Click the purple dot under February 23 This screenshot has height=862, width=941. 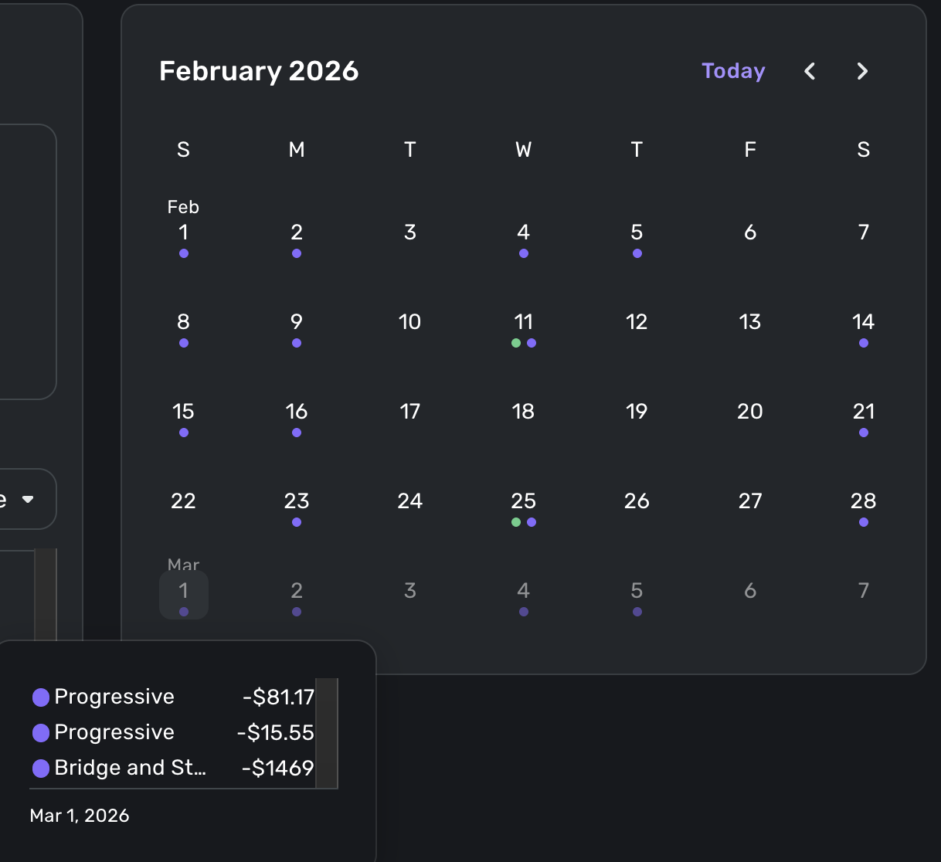click(297, 522)
